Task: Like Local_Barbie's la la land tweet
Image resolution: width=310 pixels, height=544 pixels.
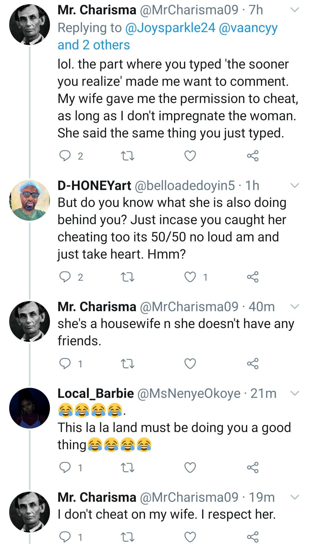Action: (x=190, y=468)
